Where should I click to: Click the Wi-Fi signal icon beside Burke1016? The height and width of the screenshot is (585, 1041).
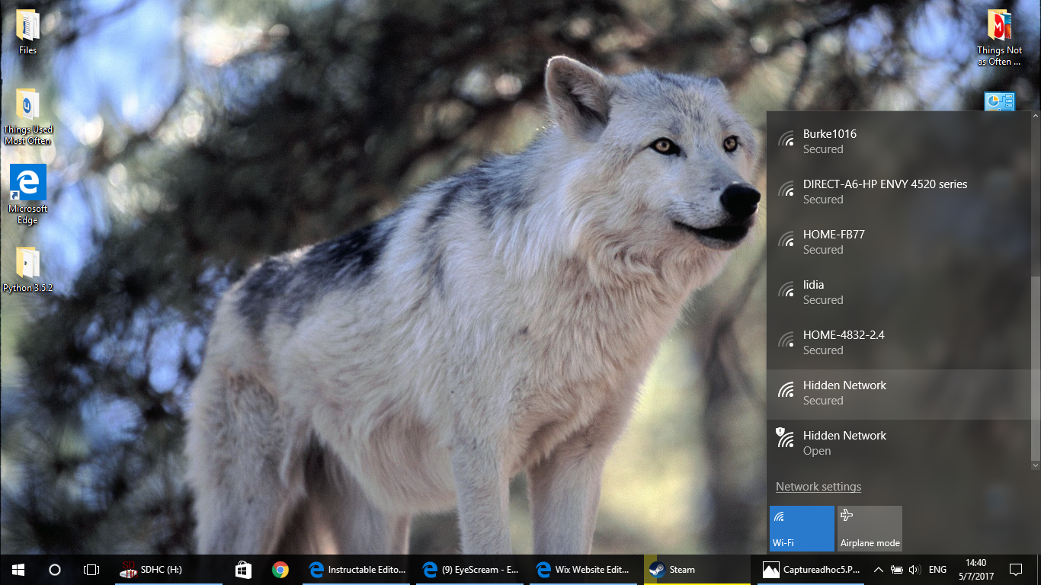[786, 138]
